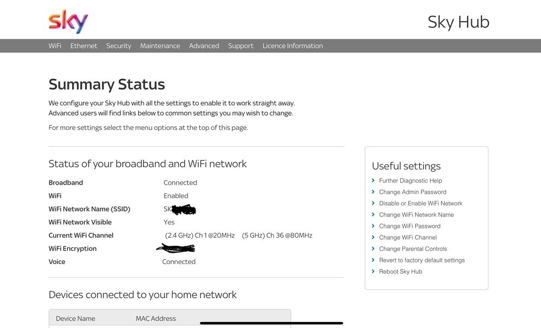Click the Change WiFi Channel link
Image resolution: width=541 pixels, height=328 pixels.
click(408, 238)
